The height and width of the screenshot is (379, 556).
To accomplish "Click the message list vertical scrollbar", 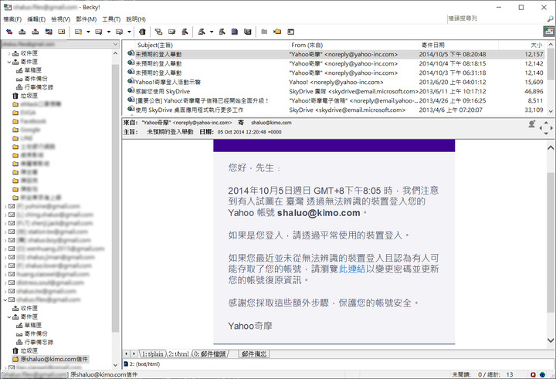I will pos(551,78).
